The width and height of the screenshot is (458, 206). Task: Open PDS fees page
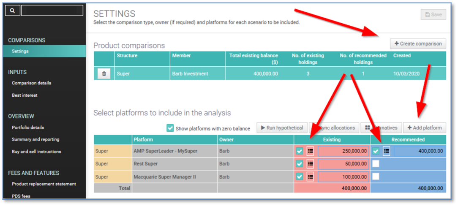(x=22, y=196)
